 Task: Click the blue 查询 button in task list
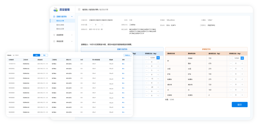(x=36, y=55)
